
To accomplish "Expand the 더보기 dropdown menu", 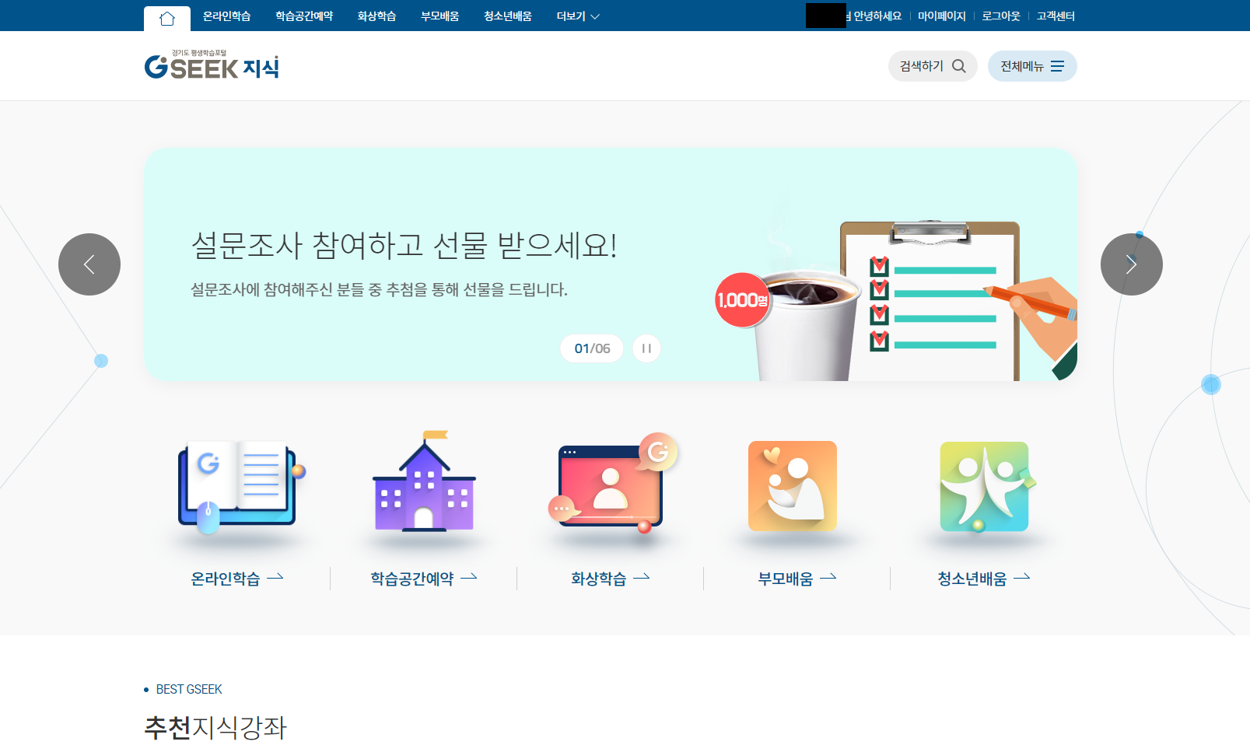I will [x=578, y=16].
